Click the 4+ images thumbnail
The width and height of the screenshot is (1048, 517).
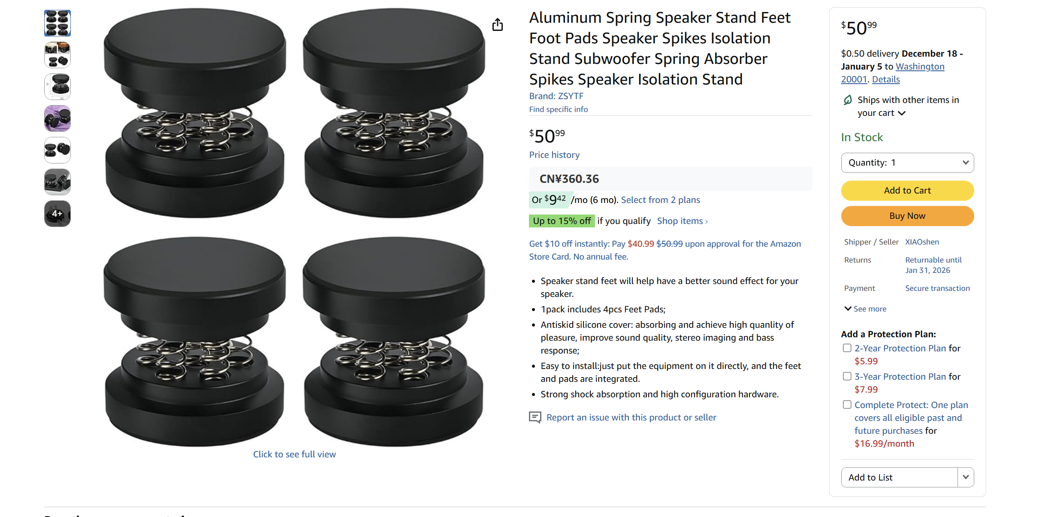pos(57,213)
